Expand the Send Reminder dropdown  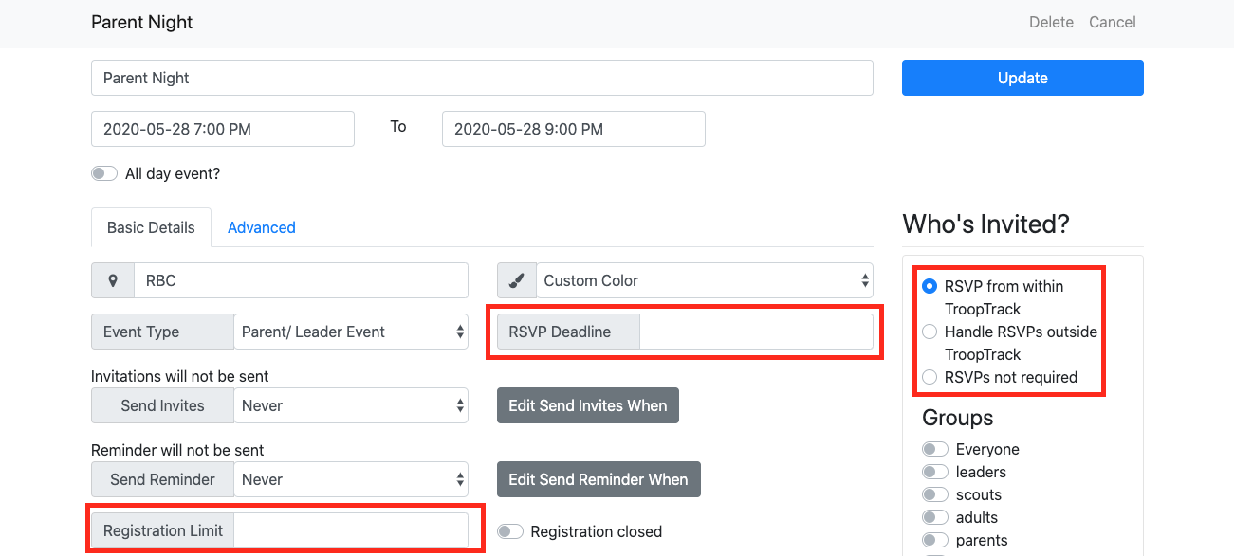tap(351, 479)
